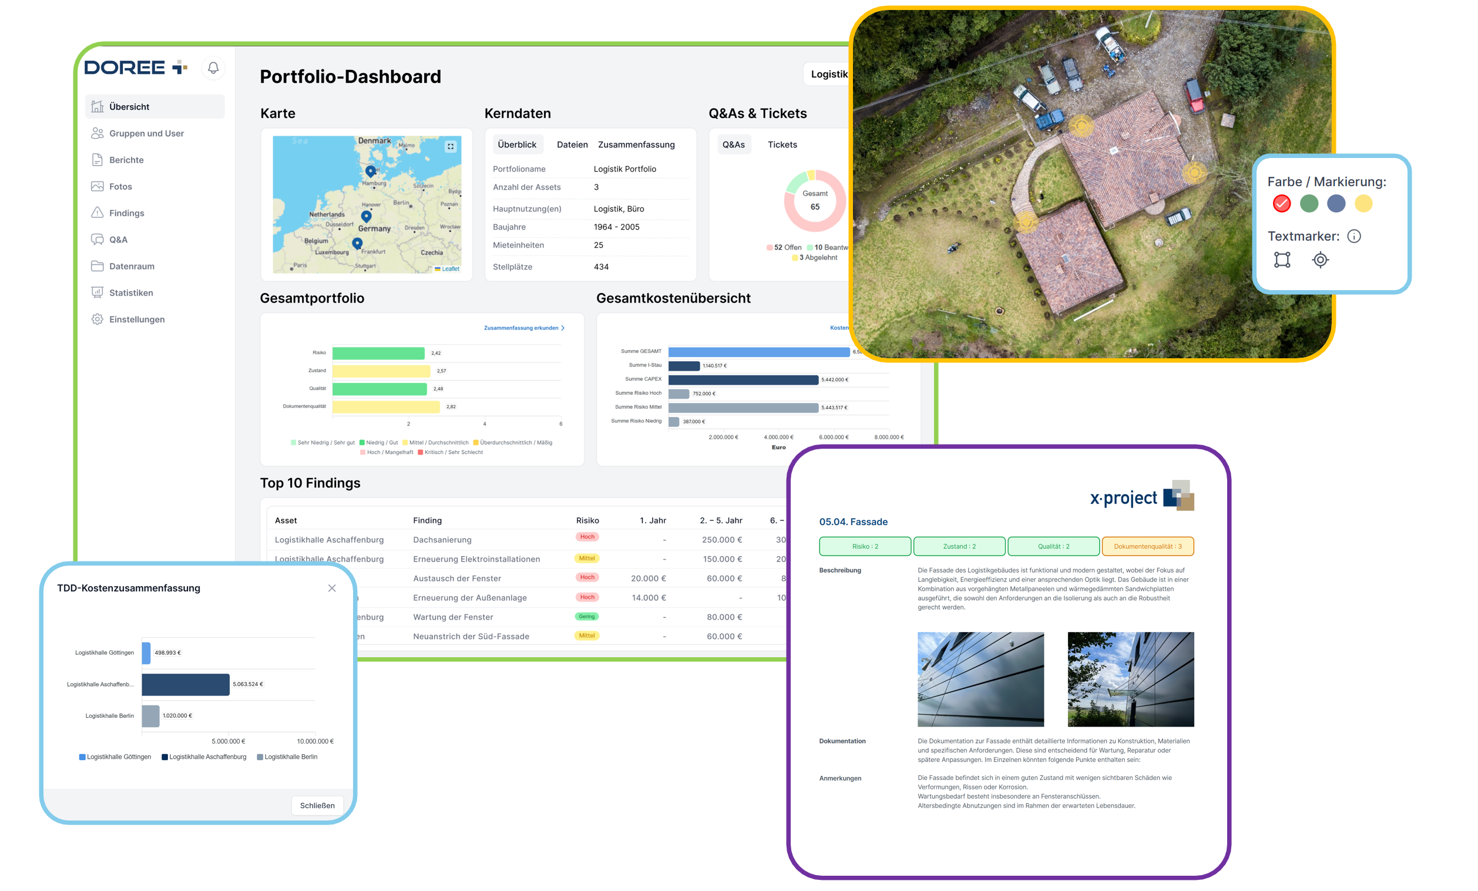Click the Gering risk badge
The height and width of the screenshot is (891, 1478).
[587, 616]
